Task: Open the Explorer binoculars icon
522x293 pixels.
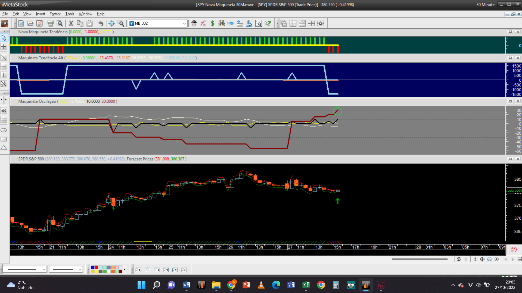Action: click(x=222, y=24)
